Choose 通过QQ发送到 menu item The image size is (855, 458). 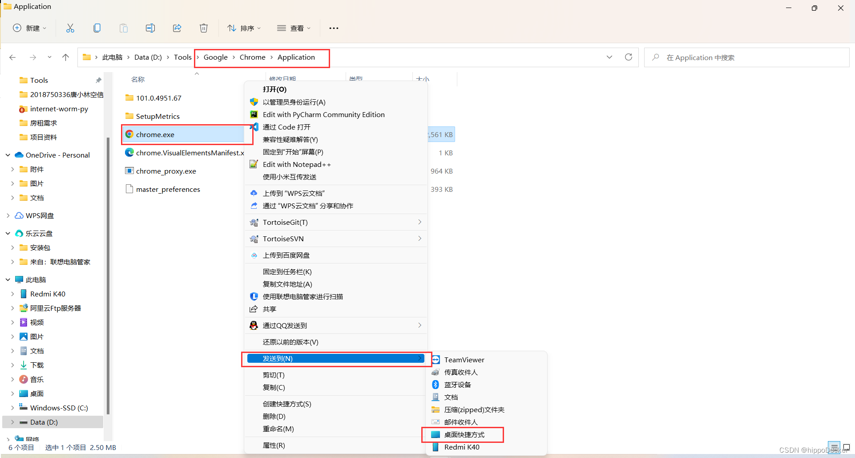[x=336, y=325]
